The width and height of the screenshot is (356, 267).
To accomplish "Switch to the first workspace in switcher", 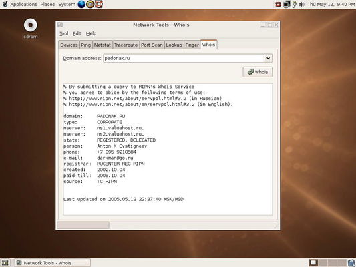I will pyautogui.click(x=313, y=263).
